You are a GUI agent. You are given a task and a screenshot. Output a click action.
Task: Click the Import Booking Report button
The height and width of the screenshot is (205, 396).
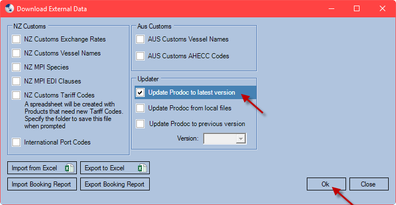tap(42, 184)
